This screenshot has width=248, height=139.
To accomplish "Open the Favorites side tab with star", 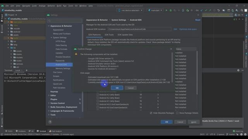I will pyautogui.click(x=2, y=122).
